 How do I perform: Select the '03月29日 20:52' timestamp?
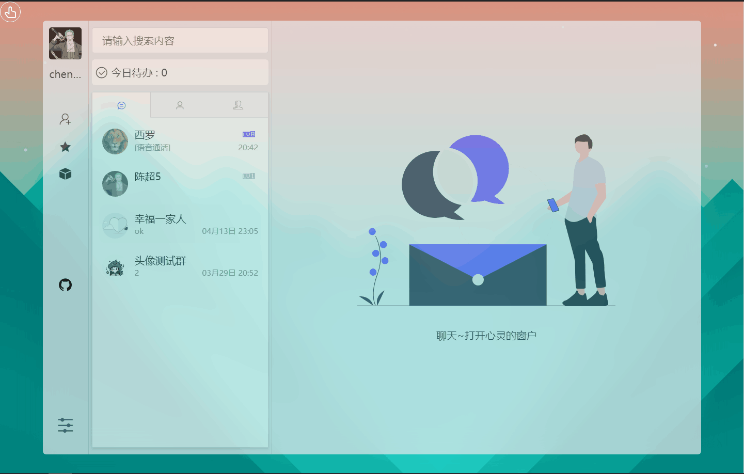230,273
